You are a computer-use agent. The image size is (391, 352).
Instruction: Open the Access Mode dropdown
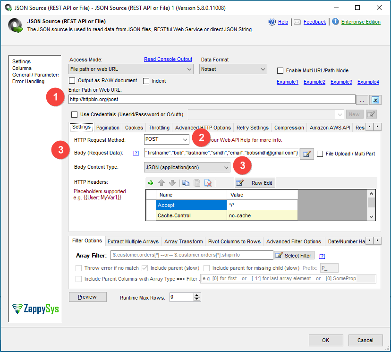coord(131,69)
